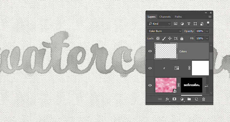This screenshot has width=230, height=122.
Task: Click the clipping mask arrow indicator
Action: [164, 68]
